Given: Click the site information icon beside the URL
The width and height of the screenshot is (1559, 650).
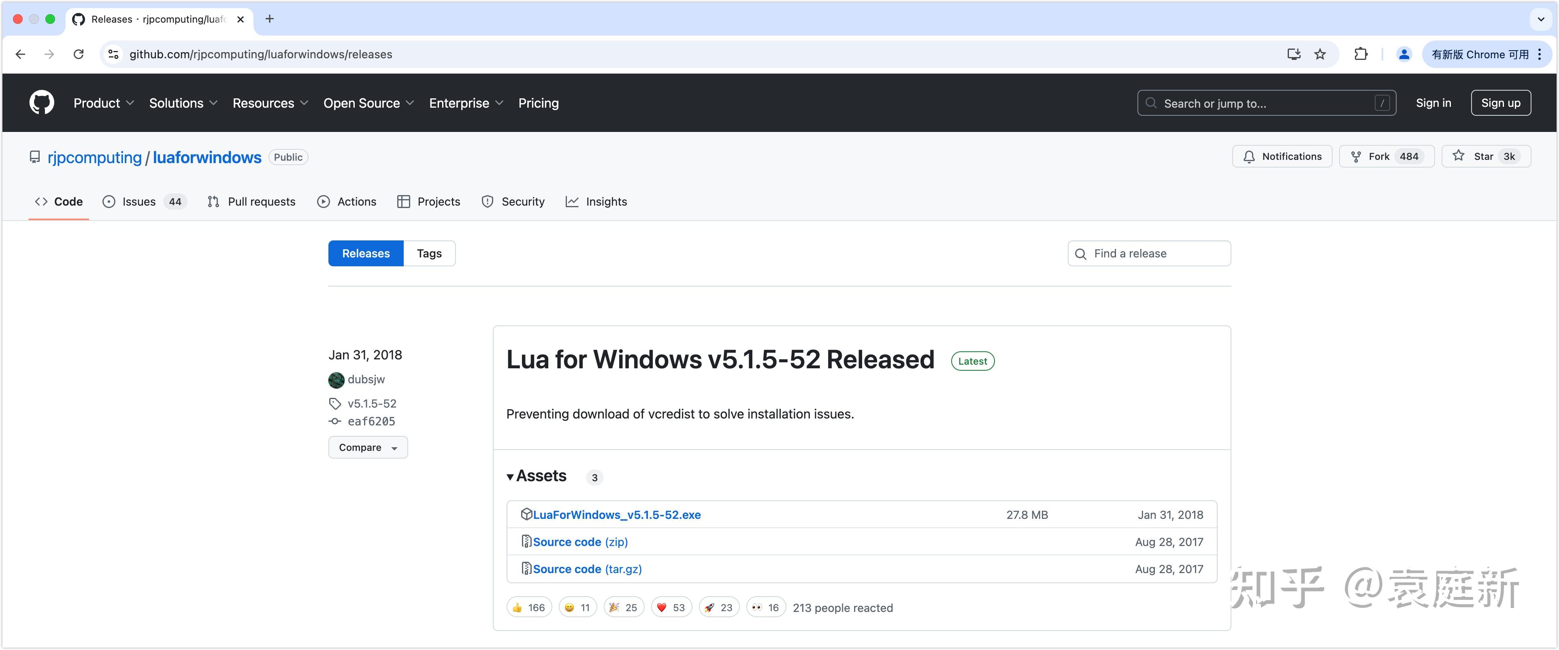Looking at the screenshot, I should (113, 54).
